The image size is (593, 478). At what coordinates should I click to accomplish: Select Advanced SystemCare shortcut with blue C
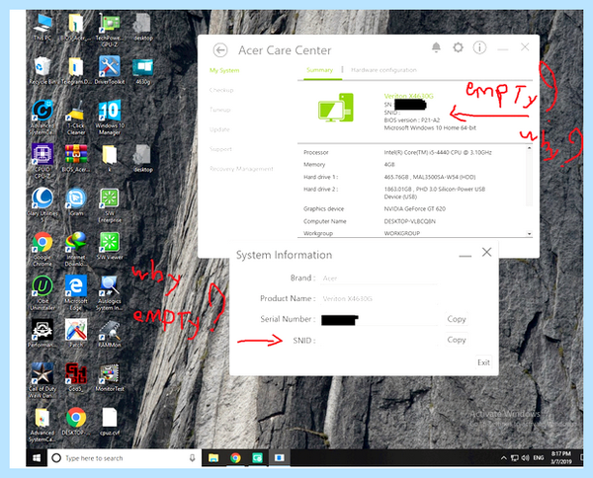(42, 118)
